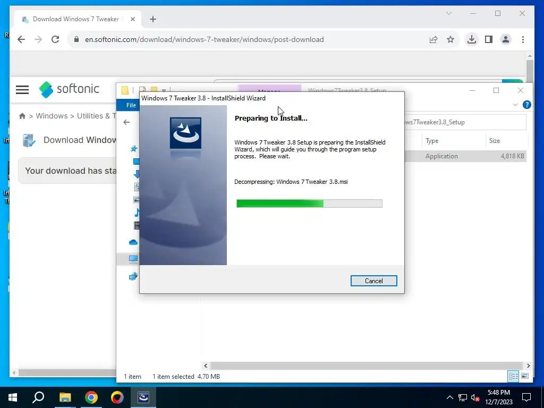Open the taskbar clock and date
This screenshot has width=544, height=408.
pos(499,397)
